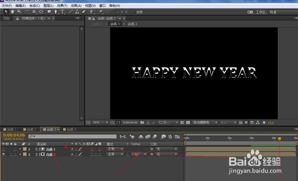Viewport: 298px width, 181px height.
Task: Open parent dropdown for layer 1
Action: point(167,149)
